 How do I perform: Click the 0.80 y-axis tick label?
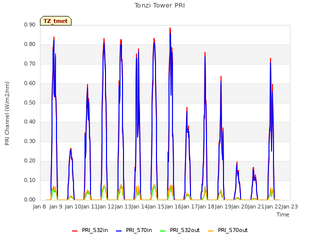pos(30,44)
